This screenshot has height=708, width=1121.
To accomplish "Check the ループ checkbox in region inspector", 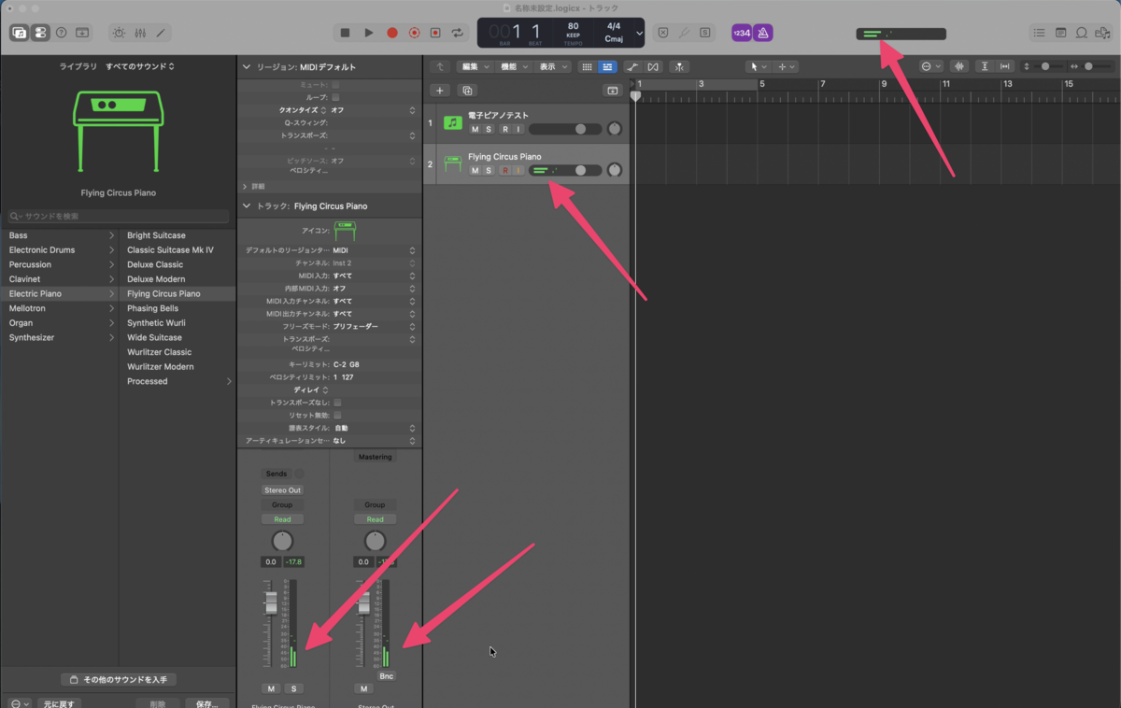I will [x=335, y=97].
